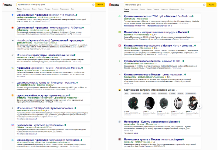Open 'Купить Моноколеса в Москве, цены от 19 000' result
Image resolution: width=219 pixels, height=151 pixels.
(x=153, y=61)
